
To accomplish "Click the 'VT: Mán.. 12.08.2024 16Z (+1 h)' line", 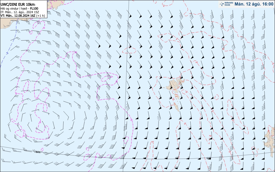I will click(23, 16).
